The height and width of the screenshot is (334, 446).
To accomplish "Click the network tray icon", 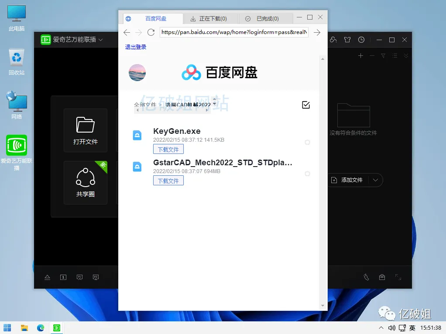I will coord(402,328).
